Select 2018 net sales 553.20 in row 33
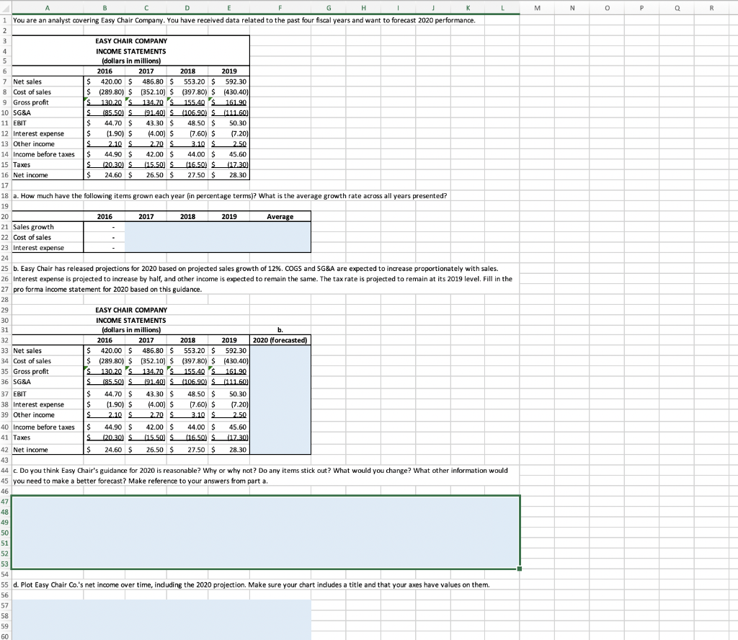 (x=187, y=350)
